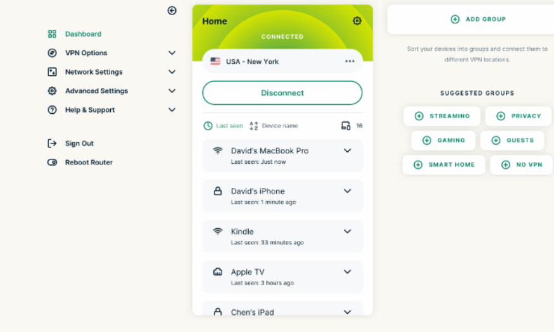Click the Reboot Router toggle icon
Viewport: 554px width, 332px height.
click(52, 163)
